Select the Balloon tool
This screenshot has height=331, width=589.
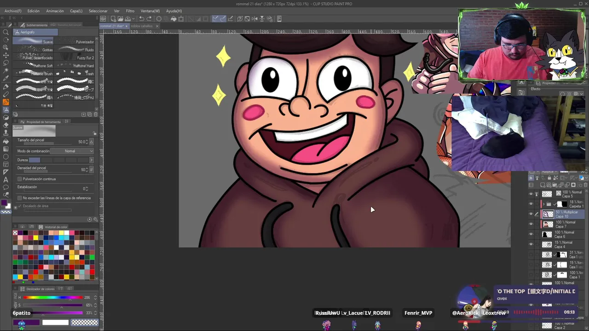[6, 188]
